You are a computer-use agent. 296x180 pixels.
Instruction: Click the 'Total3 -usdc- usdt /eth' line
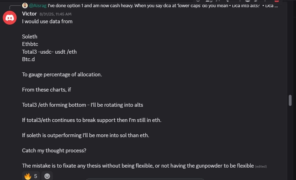click(49, 51)
